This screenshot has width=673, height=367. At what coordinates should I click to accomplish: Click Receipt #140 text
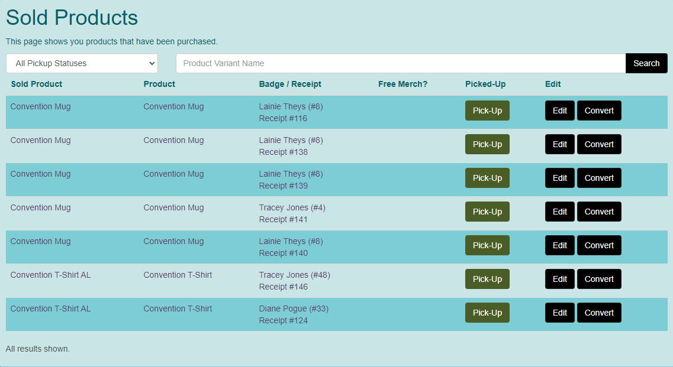(x=284, y=253)
